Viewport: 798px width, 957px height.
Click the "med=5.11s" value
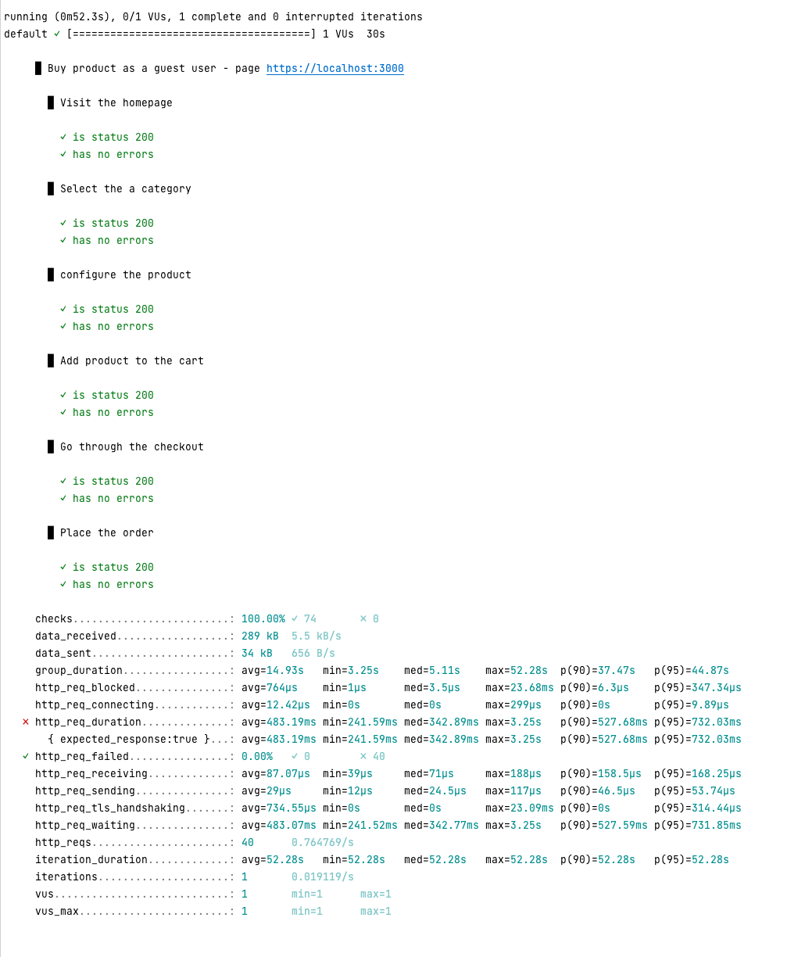point(431,670)
